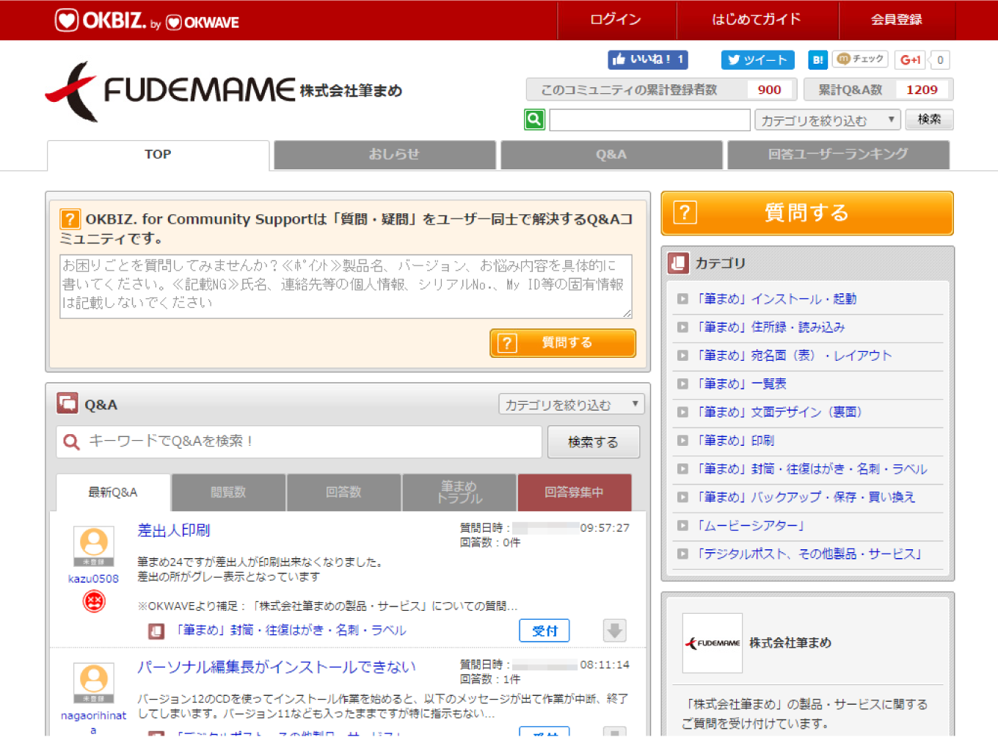Image resolution: width=998 pixels, height=737 pixels.
Task: Click the FUDEMAME thumbnail in the company sidebar box
Action: tap(712, 643)
